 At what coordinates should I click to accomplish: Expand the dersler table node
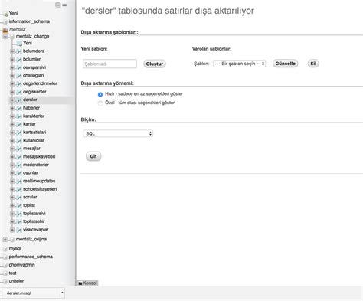click(x=12, y=100)
